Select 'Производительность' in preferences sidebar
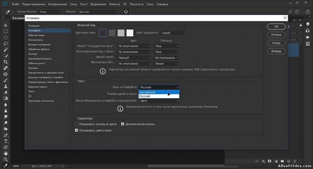 coord(40,59)
